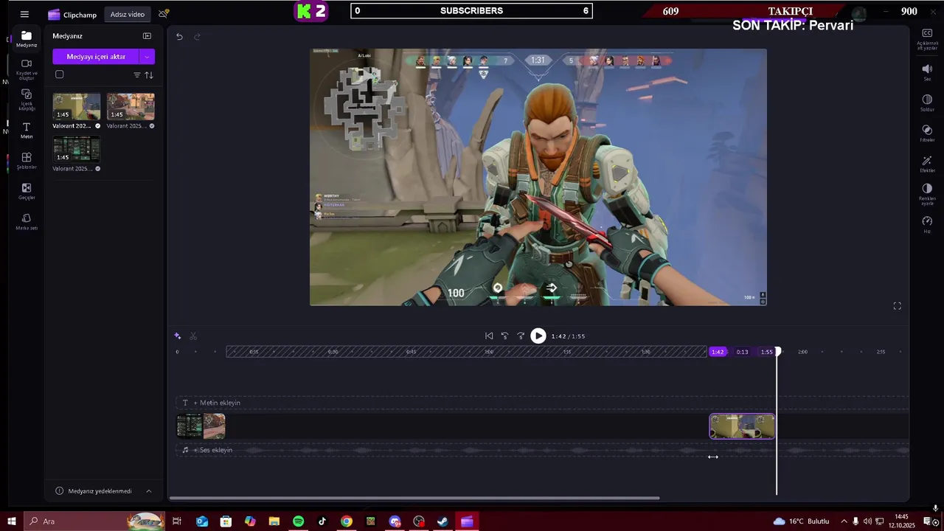Open the Şablonlar templates panel
Viewport: 944px width, 531px height.
point(27,161)
